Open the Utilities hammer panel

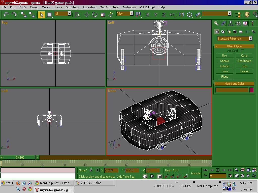click(x=252, y=23)
